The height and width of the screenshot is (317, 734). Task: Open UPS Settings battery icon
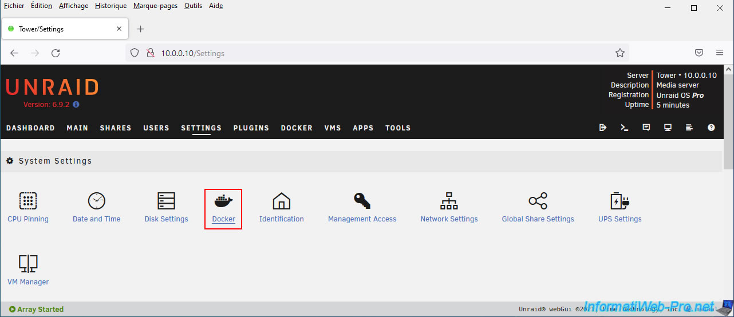point(619,201)
